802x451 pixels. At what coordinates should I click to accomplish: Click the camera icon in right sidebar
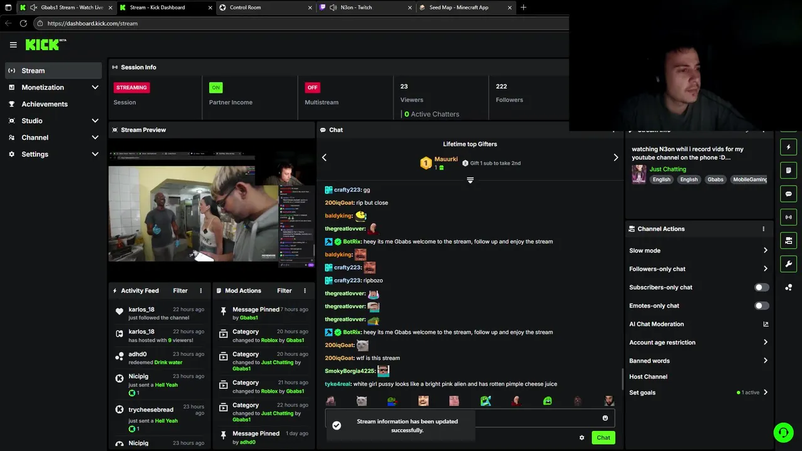tap(788, 241)
